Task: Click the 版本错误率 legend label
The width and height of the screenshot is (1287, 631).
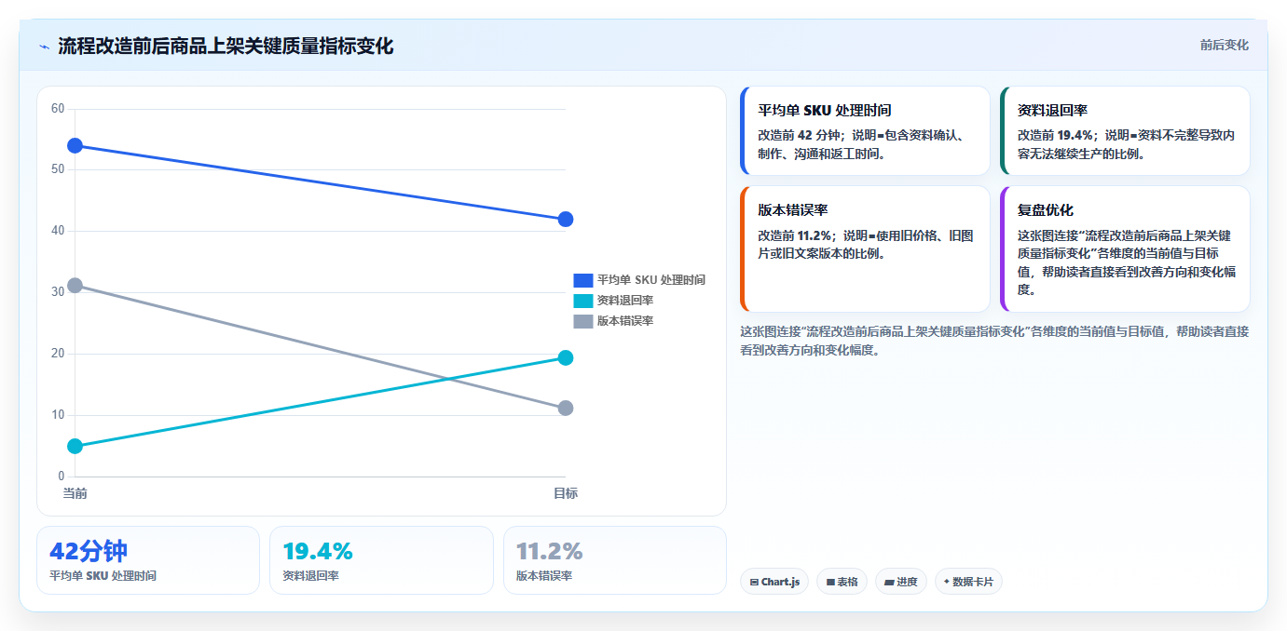Action: pyautogui.click(x=625, y=321)
